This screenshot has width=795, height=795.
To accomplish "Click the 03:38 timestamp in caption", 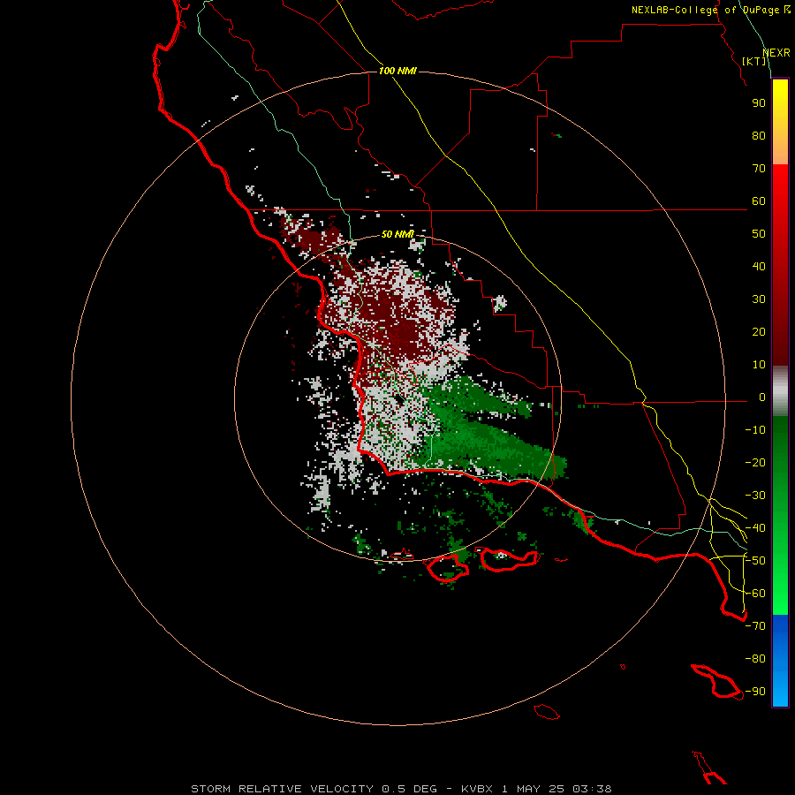I will [x=592, y=789].
